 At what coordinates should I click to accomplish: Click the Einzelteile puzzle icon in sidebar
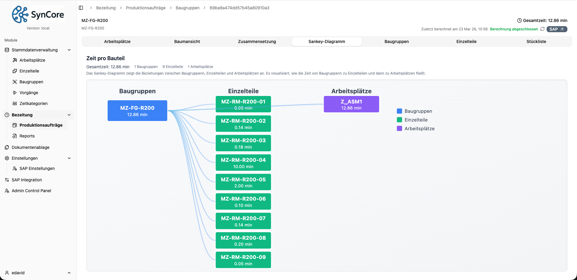(x=15, y=71)
